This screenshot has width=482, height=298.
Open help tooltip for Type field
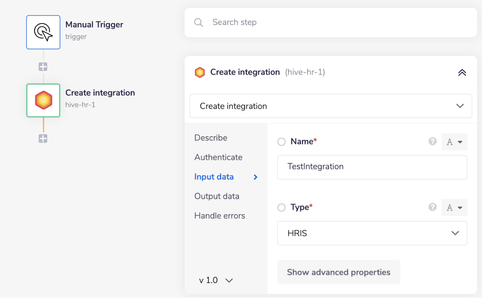433,207
